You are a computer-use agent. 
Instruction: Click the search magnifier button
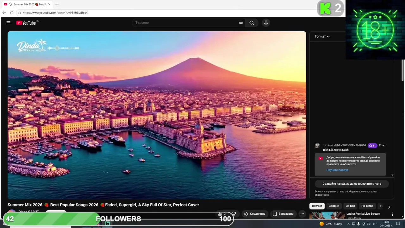[x=252, y=23]
